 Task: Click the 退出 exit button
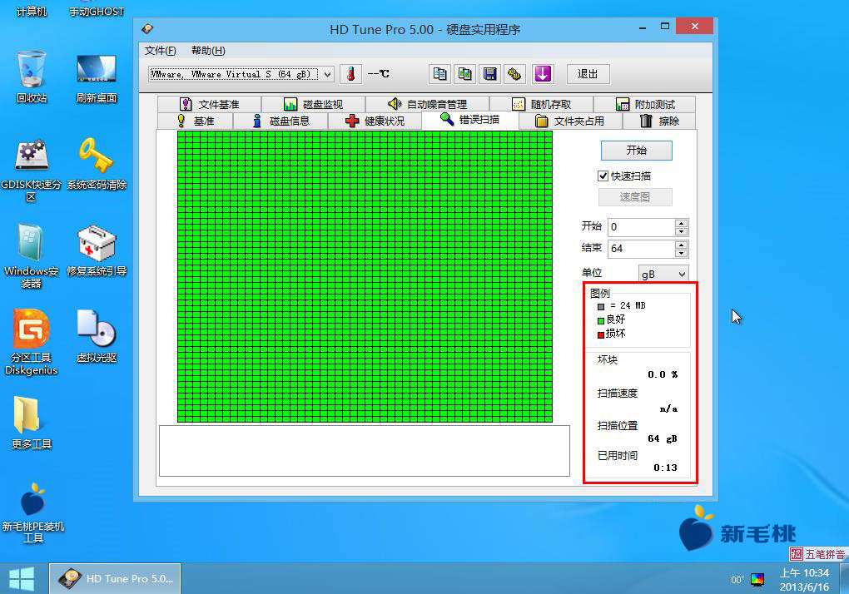click(588, 74)
